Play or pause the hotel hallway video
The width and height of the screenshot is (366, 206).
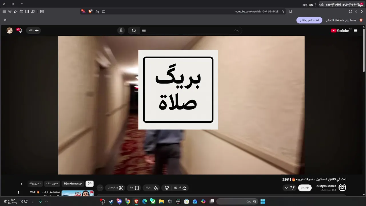181,105
